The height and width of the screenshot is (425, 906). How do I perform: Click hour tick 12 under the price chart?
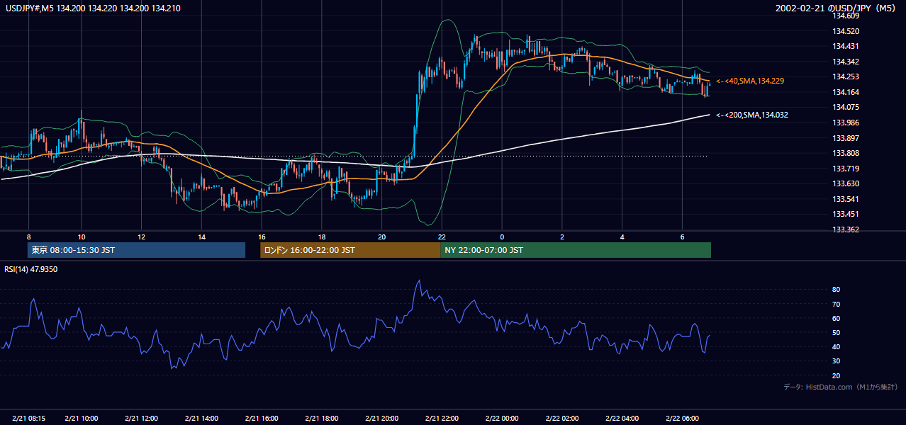[141, 237]
